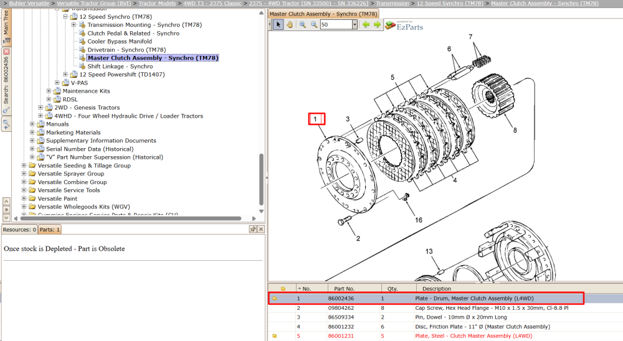This screenshot has height=341, width=623.
Task: Open the Resources: 0 tab
Action: 19,230
